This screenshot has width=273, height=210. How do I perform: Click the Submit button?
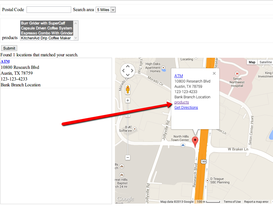pos(9,48)
